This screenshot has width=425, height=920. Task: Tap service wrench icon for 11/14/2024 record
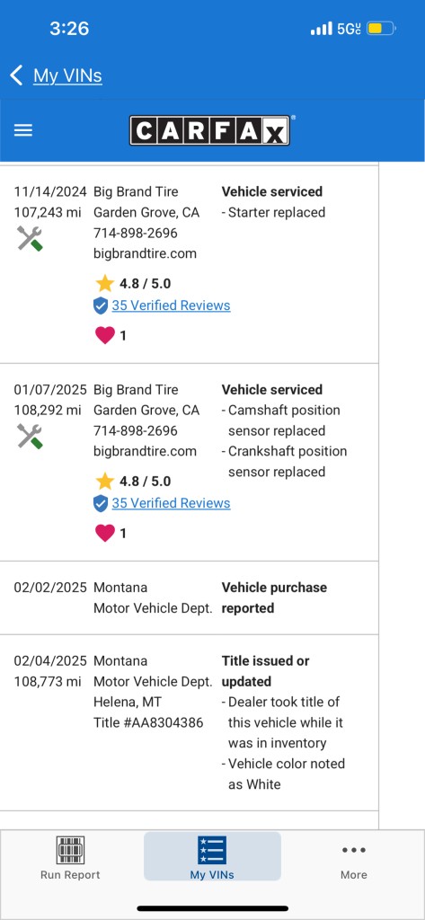(x=30, y=239)
